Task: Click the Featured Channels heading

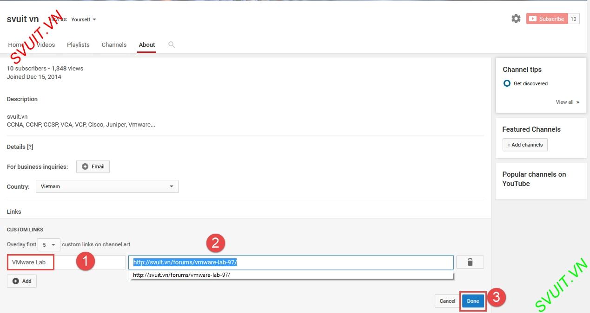Action: pyautogui.click(x=531, y=129)
